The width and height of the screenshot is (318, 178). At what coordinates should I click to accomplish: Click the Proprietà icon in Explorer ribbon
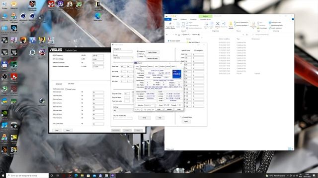pos(253,24)
